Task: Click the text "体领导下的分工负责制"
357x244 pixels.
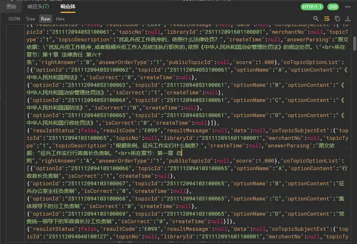Action: (x=53, y=206)
